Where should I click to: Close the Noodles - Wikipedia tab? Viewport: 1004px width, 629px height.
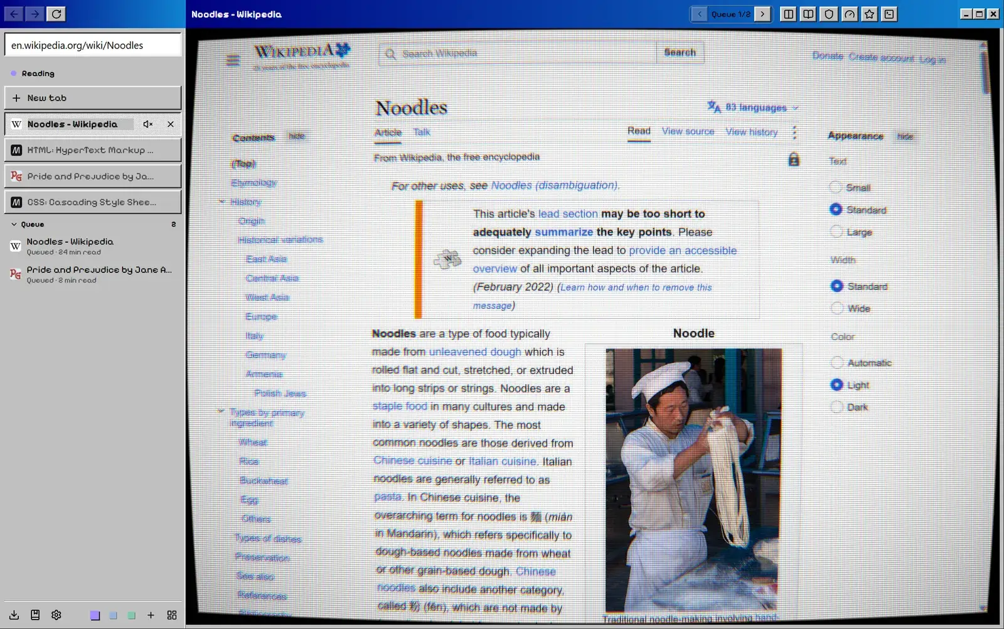[171, 124]
